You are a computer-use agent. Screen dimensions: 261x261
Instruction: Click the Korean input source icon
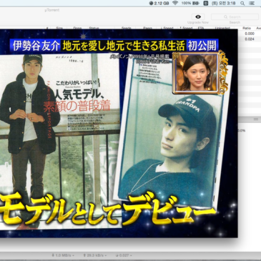pyautogui.click(x=207, y=4)
